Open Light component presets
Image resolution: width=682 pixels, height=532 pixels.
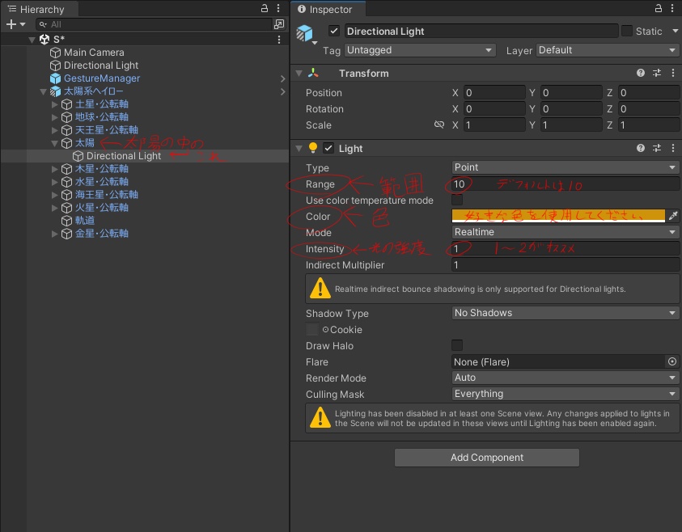coord(657,148)
